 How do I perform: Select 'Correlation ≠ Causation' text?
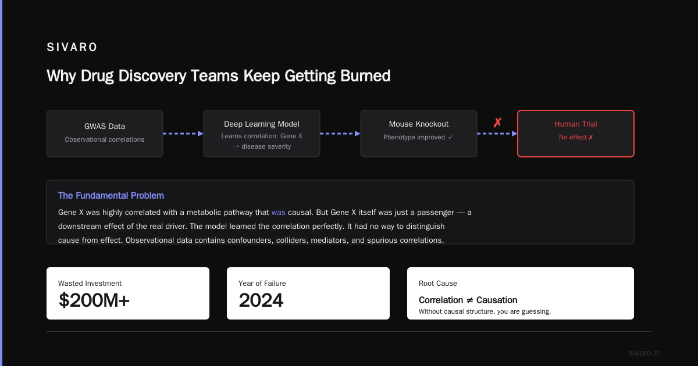point(468,300)
